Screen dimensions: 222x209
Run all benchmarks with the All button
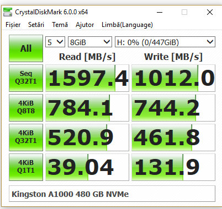pos(26,48)
